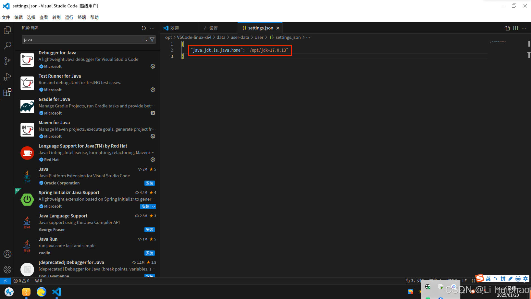Image resolution: width=531 pixels, height=299 pixels.
Task: Clear the extension search results
Action: pyautogui.click(x=145, y=39)
